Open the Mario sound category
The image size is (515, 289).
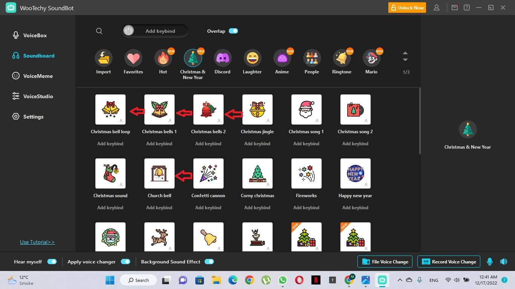tap(371, 58)
